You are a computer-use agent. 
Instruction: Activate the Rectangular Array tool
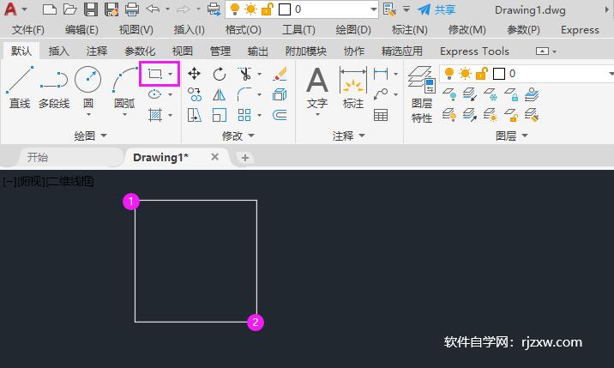[244, 115]
